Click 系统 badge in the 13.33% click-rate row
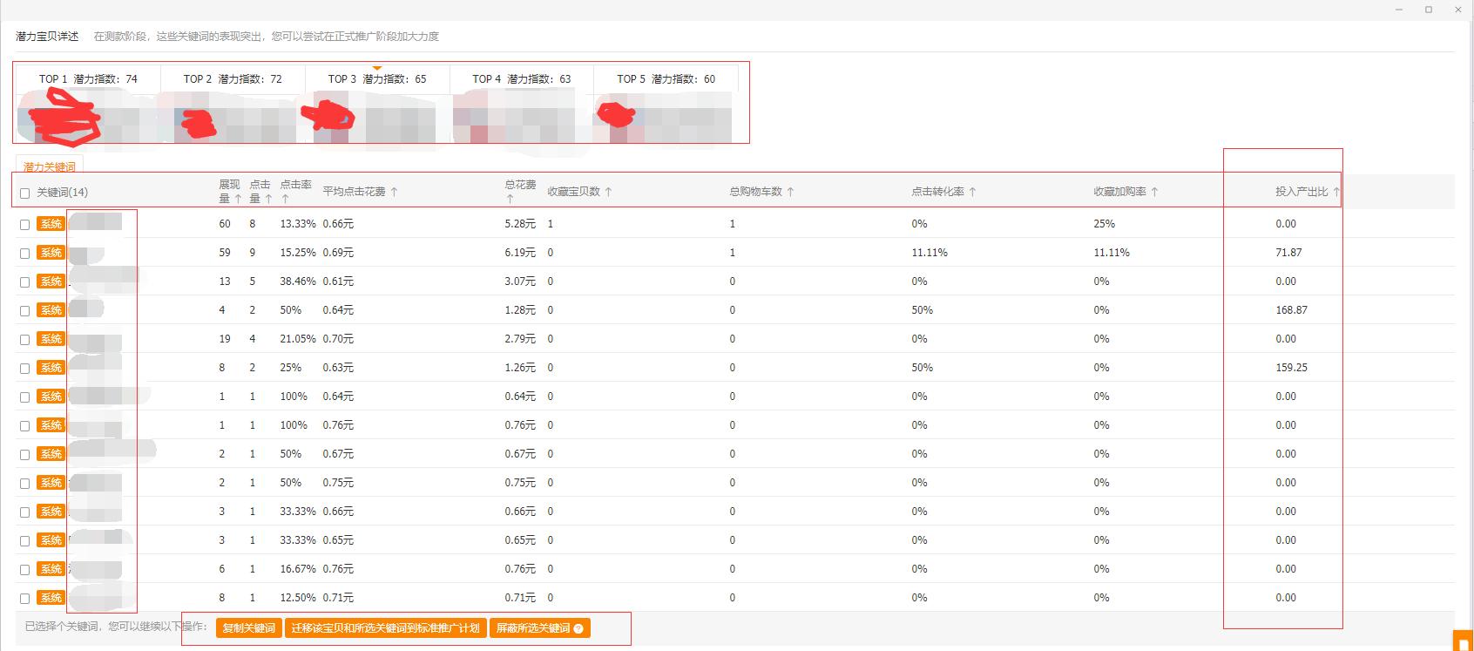This screenshot has height=651, width=1474. 51,224
